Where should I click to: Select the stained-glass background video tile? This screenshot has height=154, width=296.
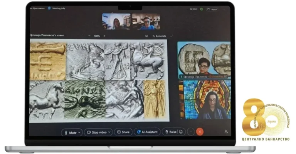click(x=205, y=100)
